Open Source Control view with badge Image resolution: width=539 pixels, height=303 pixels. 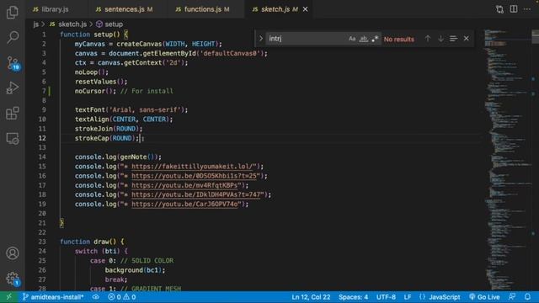click(13, 63)
